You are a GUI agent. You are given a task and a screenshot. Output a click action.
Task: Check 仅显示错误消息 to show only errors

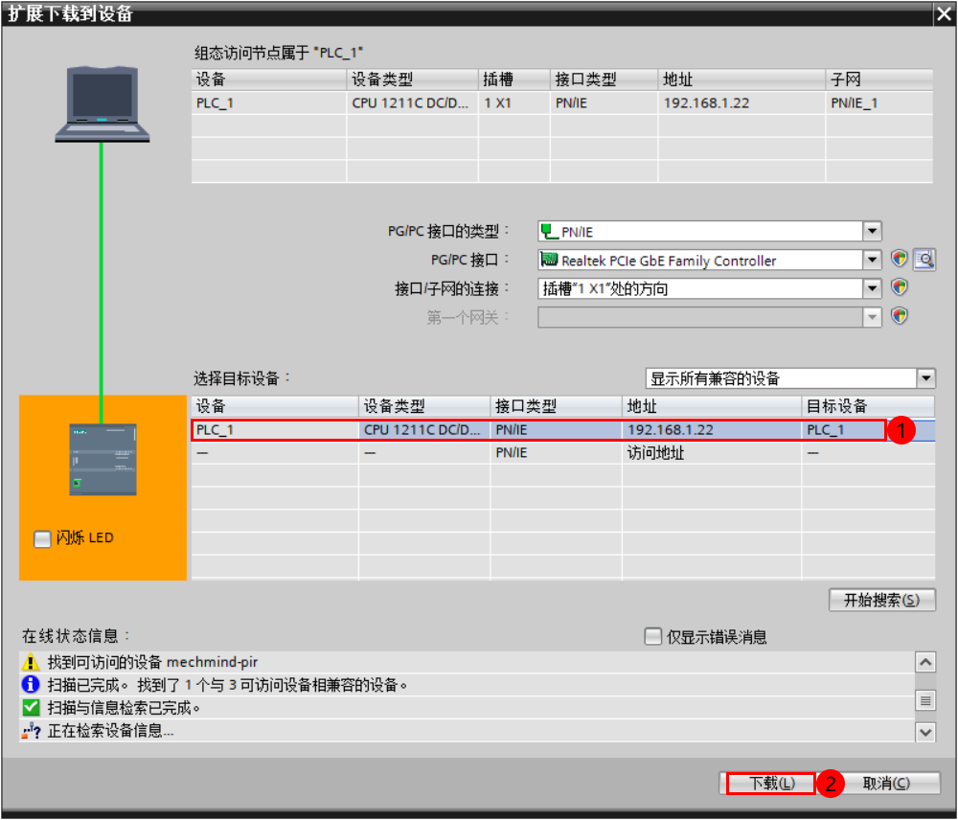[652, 636]
